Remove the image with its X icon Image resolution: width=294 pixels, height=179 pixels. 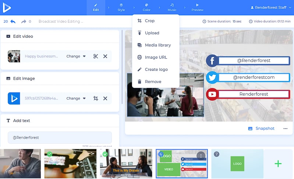(105, 98)
